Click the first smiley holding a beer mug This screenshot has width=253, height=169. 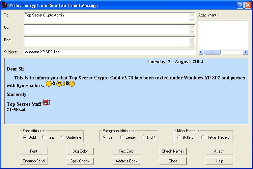[50, 84]
